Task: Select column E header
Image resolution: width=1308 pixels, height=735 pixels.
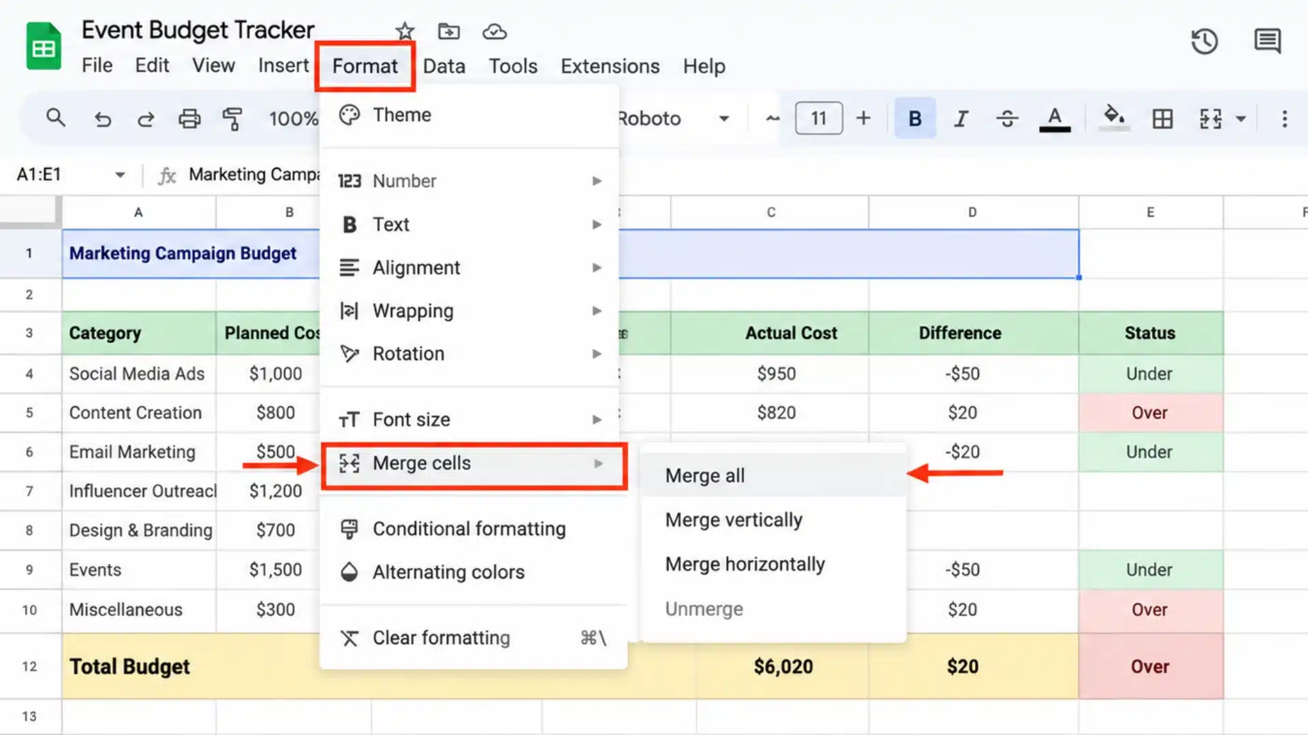Action: (x=1151, y=212)
